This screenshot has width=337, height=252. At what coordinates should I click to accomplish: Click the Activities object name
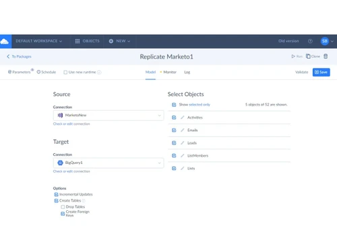[x=195, y=118]
